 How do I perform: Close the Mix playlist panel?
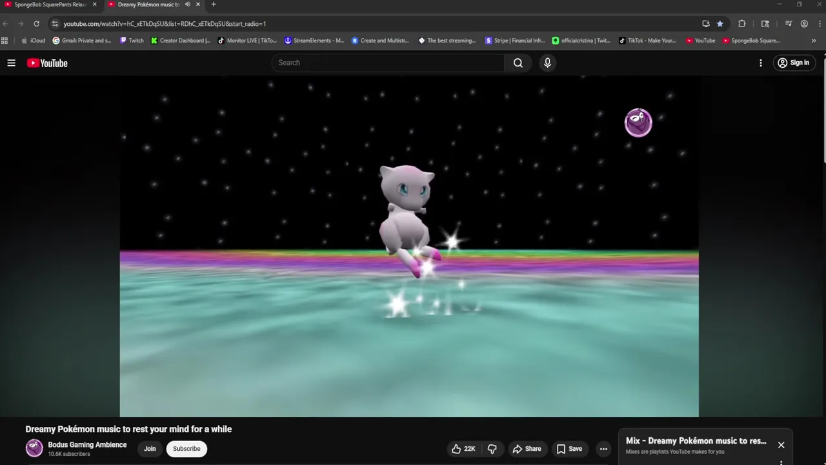click(781, 445)
